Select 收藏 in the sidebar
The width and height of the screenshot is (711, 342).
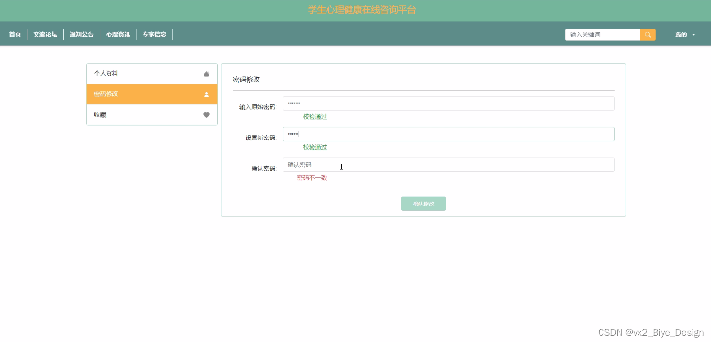point(152,115)
